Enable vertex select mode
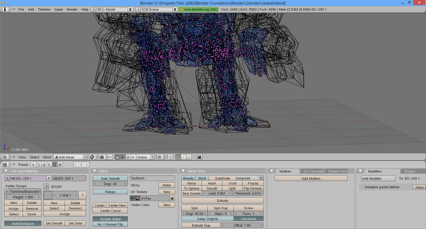This screenshot has width=426, height=229. pos(178,157)
